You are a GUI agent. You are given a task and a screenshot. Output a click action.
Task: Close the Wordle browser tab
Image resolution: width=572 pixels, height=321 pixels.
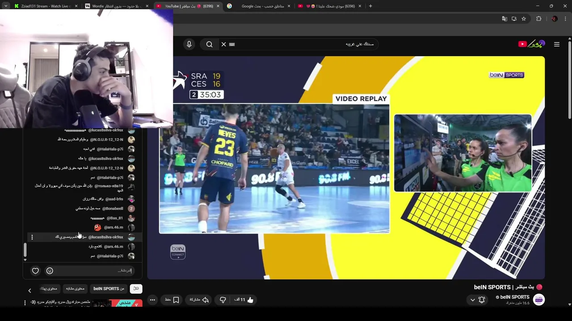[146, 6]
